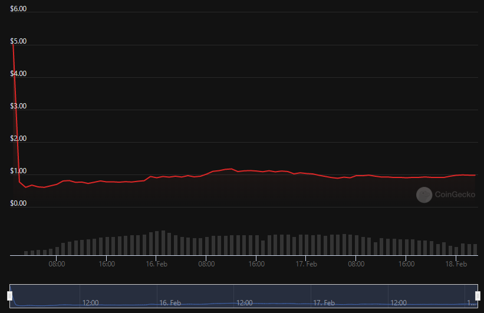The image size is (484, 313).
Task: Click the $2.00 price axis label
Action: (18, 139)
